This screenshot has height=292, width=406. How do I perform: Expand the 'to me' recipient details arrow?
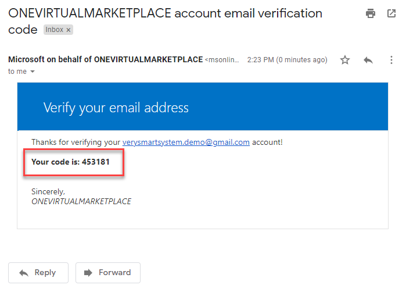[x=33, y=72]
